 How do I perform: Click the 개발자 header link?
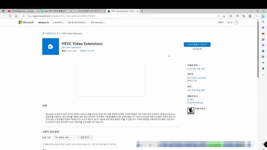(x=221, y=22)
